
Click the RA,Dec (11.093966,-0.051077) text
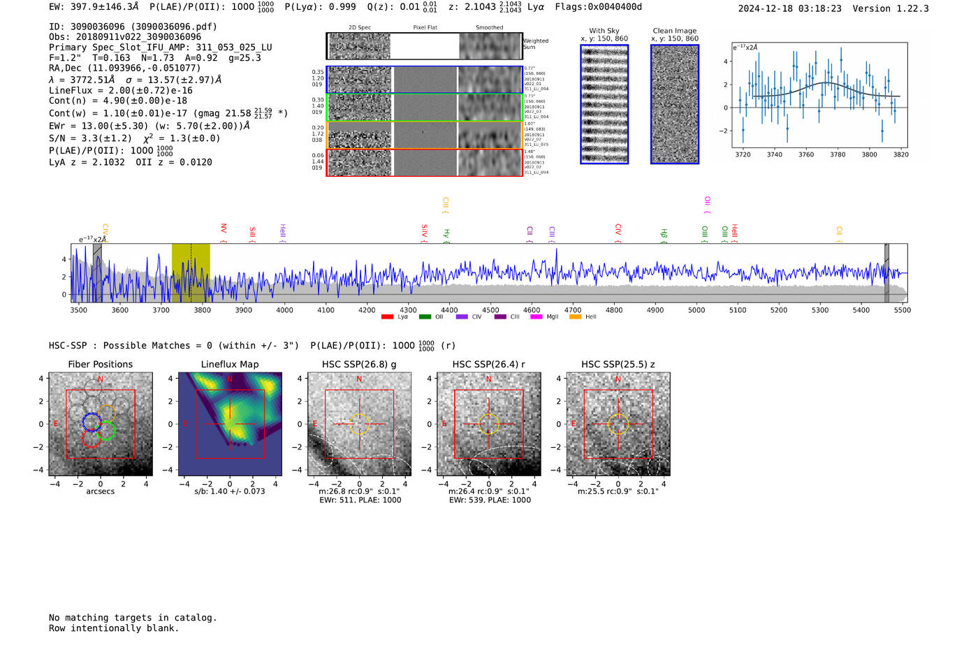(125, 68)
